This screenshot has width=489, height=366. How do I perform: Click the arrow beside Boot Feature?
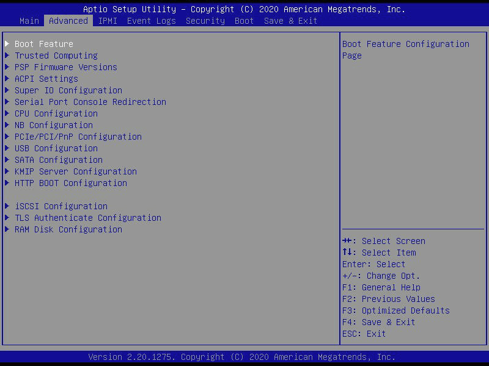[7, 43]
